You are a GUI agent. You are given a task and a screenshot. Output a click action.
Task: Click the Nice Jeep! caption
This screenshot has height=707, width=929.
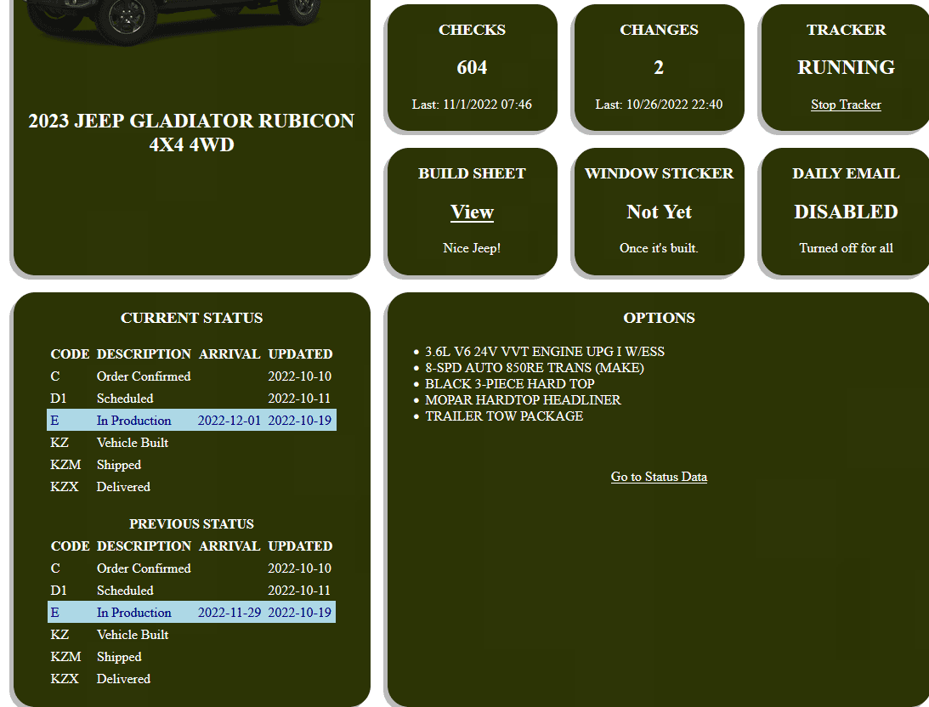point(472,248)
